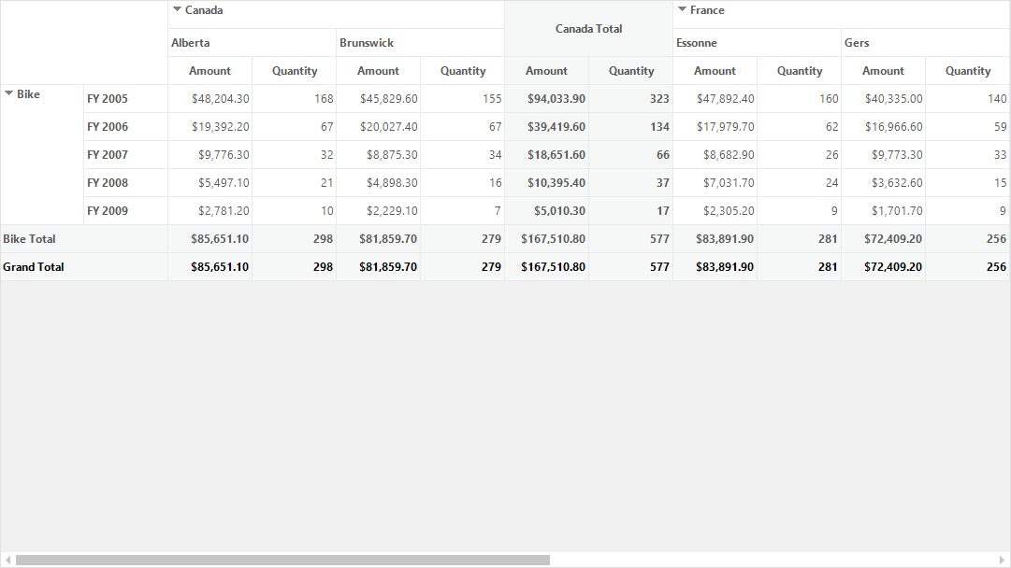Screen dimensions: 1011x568
Task: Select the Grand Total row header
Action: point(84,266)
